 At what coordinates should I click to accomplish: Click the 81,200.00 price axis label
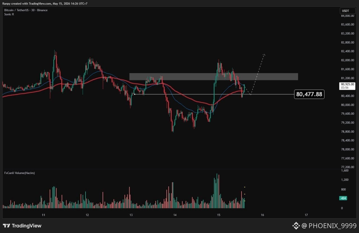point(348,78)
